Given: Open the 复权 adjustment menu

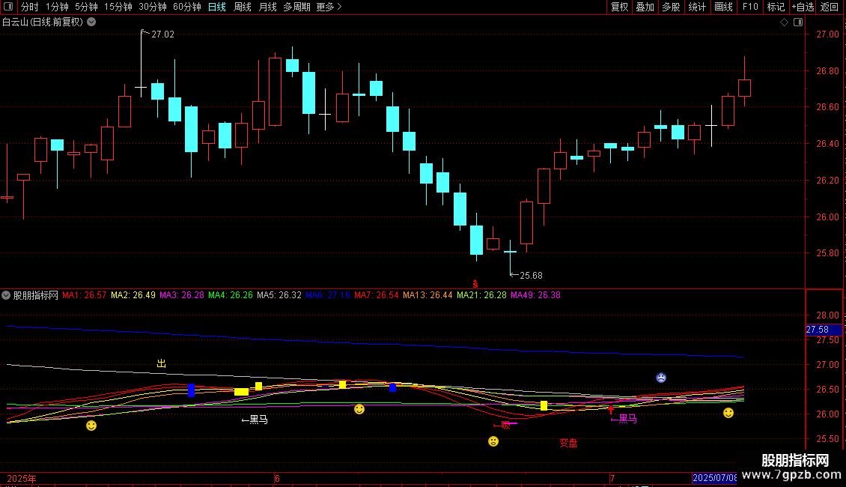Looking at the screenshot, I should tap(619, 7).
